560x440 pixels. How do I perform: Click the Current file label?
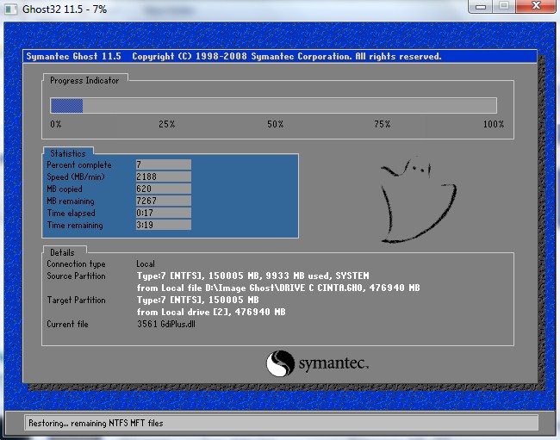point(67,324)
